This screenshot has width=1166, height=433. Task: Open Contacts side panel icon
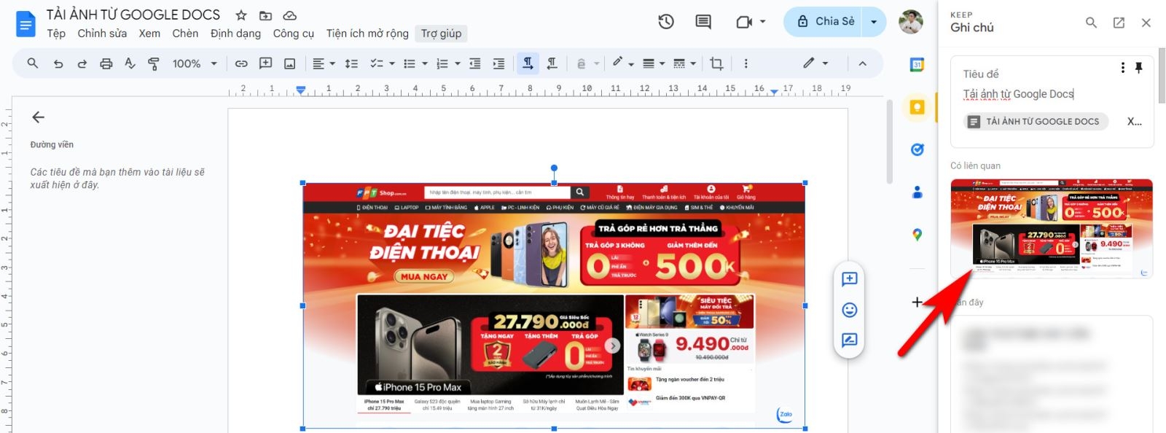[917, 192]
